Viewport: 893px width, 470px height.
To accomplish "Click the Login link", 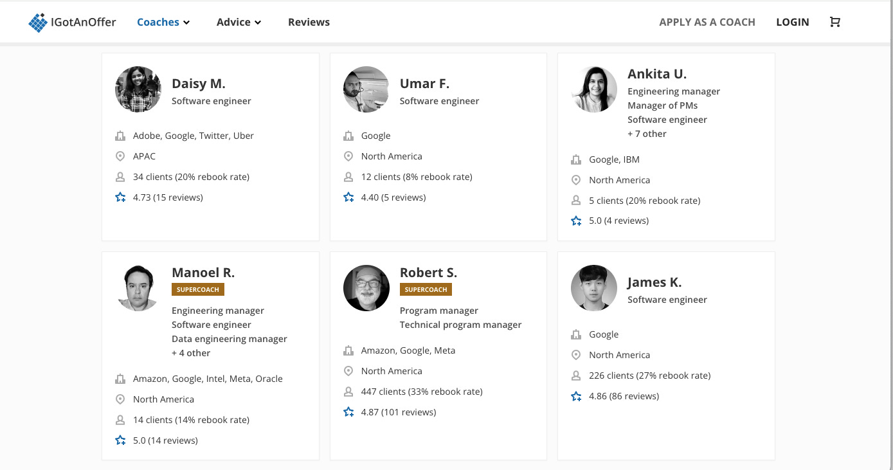I will pos(793,22).
